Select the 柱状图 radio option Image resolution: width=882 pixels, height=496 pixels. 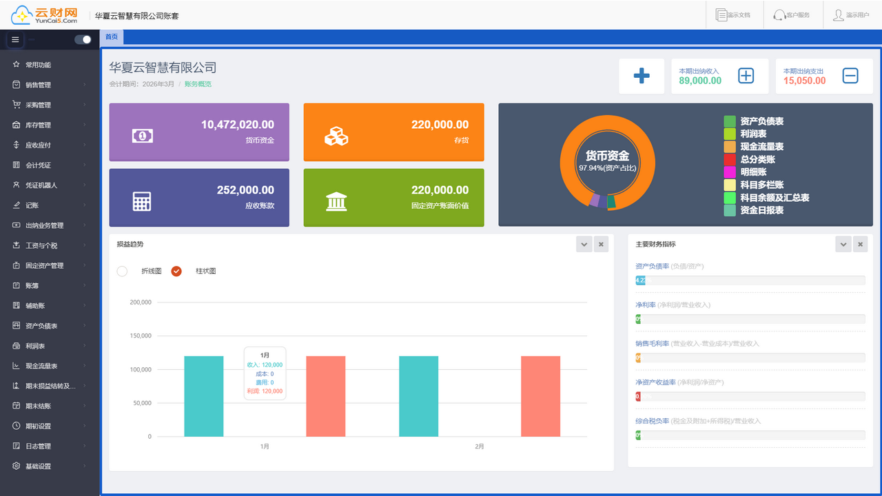[176, 271]
